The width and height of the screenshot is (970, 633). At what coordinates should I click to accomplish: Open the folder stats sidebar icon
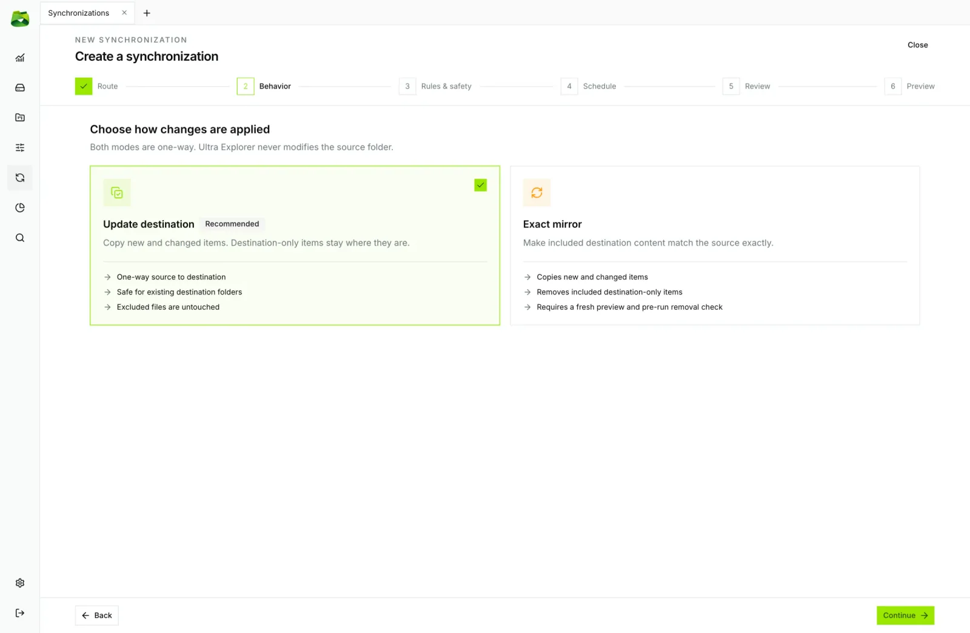20,118
